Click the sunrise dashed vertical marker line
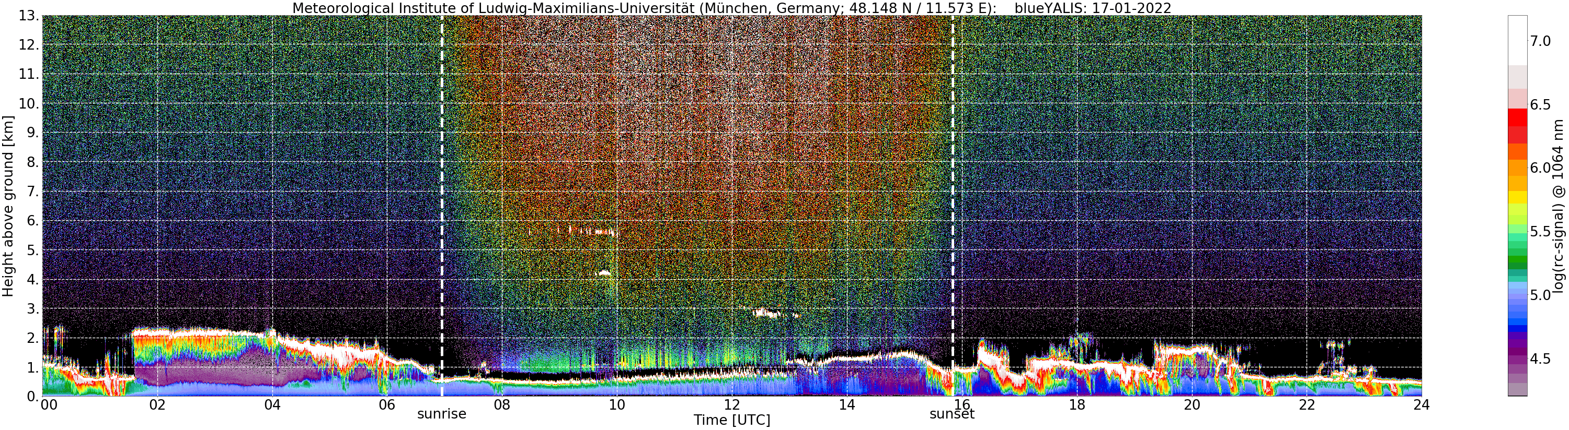Screen dimensions: 1569x430 coord(442,206)
